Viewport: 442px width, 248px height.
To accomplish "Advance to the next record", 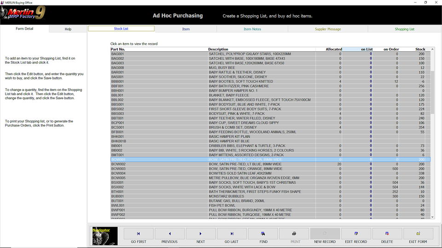I will coord(201,234).
